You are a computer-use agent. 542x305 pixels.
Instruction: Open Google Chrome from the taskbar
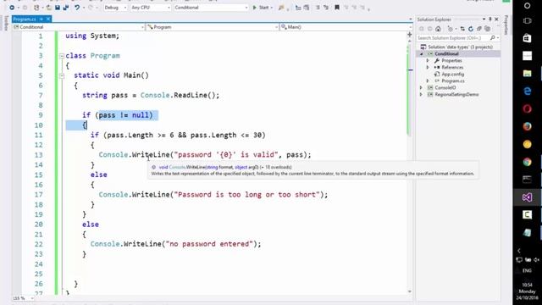(x=527, y=162)
